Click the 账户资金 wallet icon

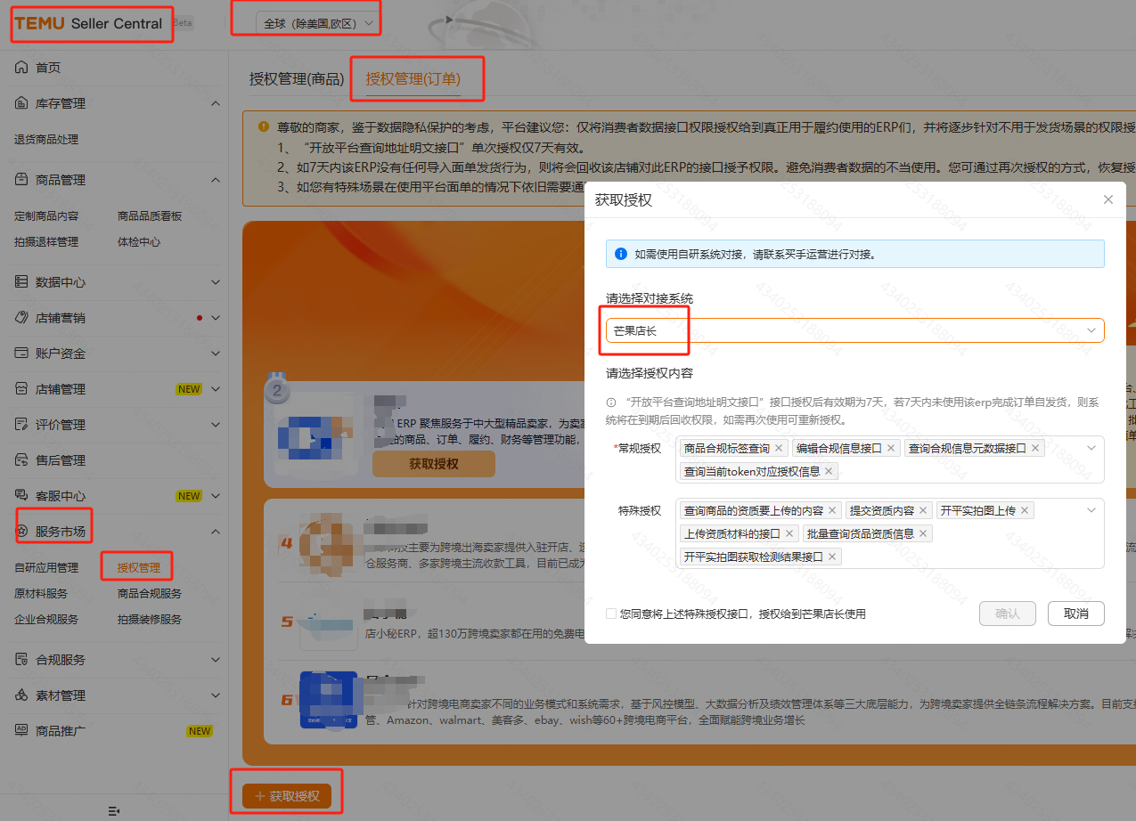(21, 354)
